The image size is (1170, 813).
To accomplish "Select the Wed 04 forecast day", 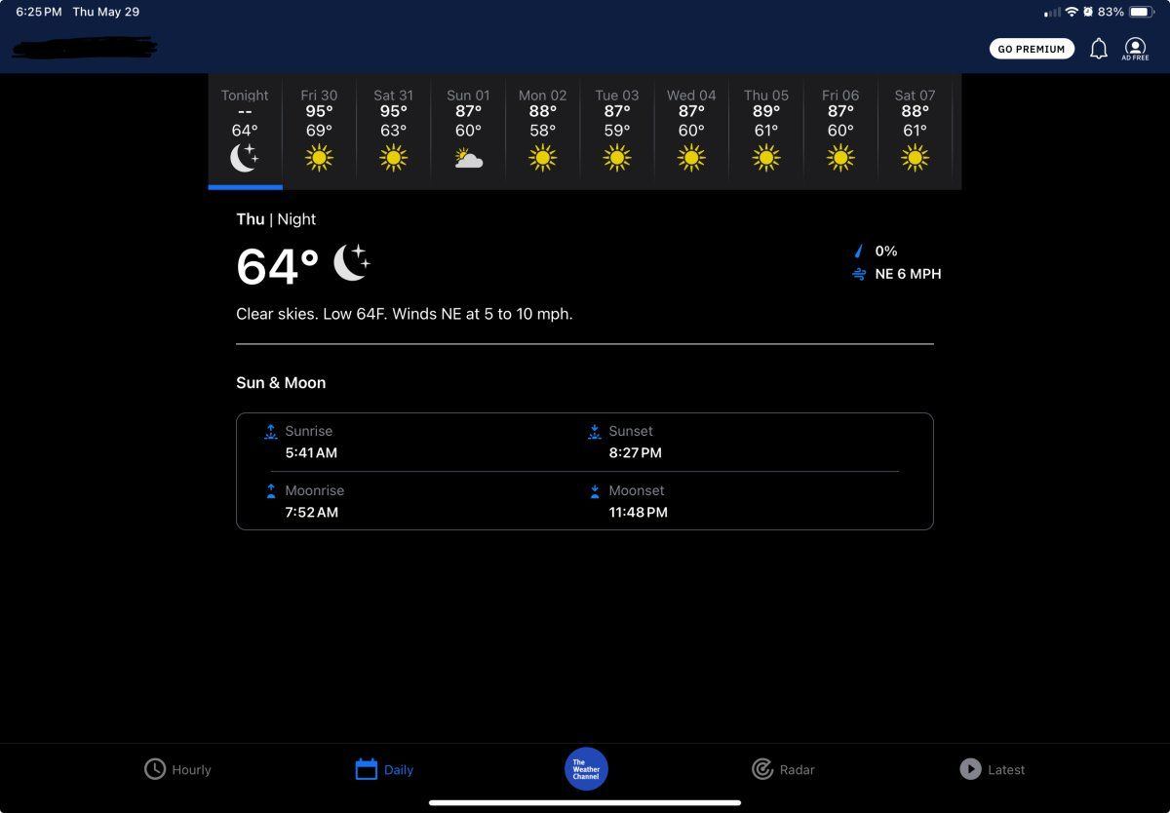I will (x=691, y=131).
